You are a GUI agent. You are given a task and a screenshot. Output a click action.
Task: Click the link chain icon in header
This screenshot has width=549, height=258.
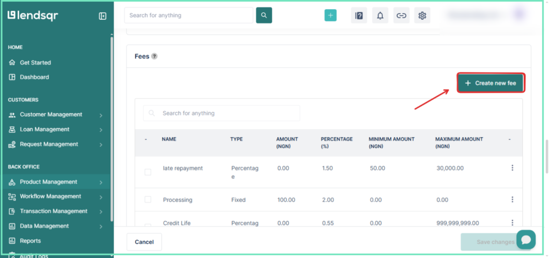(x=401, y=16)
